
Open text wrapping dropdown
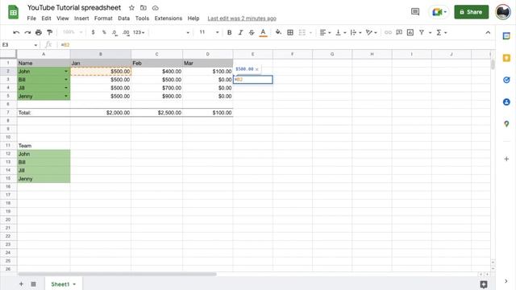356,32
